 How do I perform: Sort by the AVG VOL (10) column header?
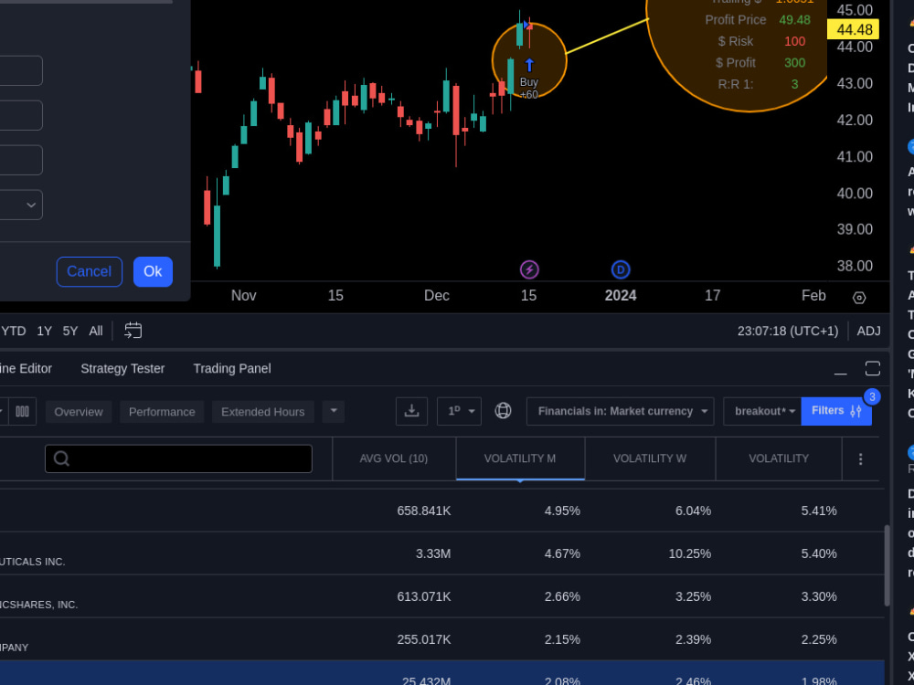click(x=394, y=459)
